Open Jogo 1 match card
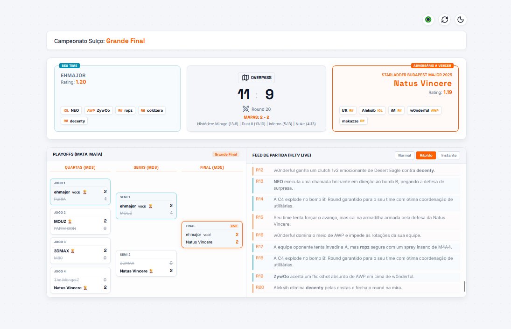 [80, 192]
